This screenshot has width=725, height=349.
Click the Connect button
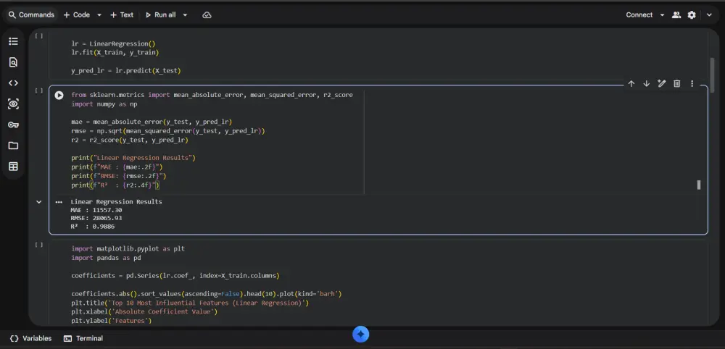pyautogui.click(x=639, y=14)
